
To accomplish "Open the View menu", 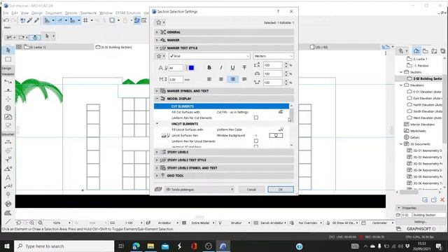I will tap(24, 13).
